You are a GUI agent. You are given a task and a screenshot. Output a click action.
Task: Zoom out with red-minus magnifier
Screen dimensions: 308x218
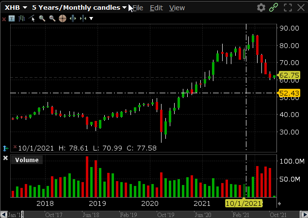tap(52, 18)
